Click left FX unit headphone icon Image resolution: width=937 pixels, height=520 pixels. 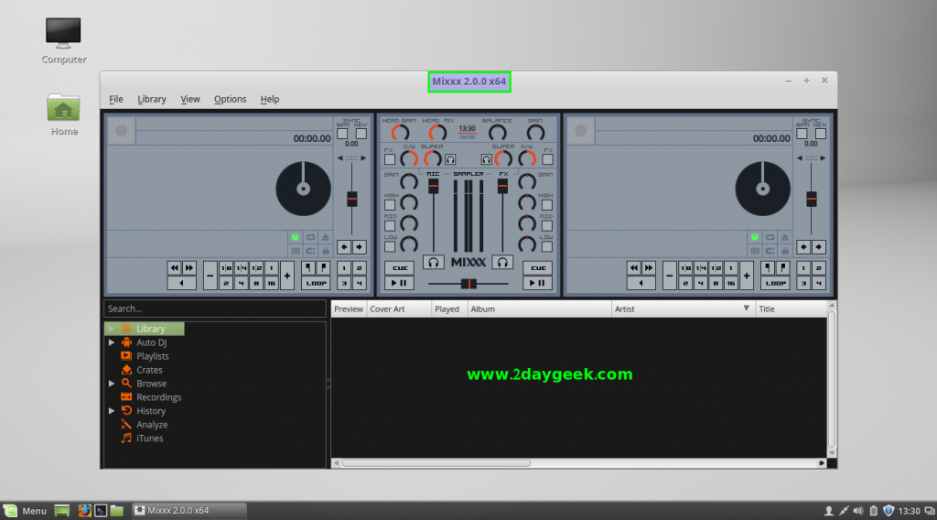click(450, 159)
